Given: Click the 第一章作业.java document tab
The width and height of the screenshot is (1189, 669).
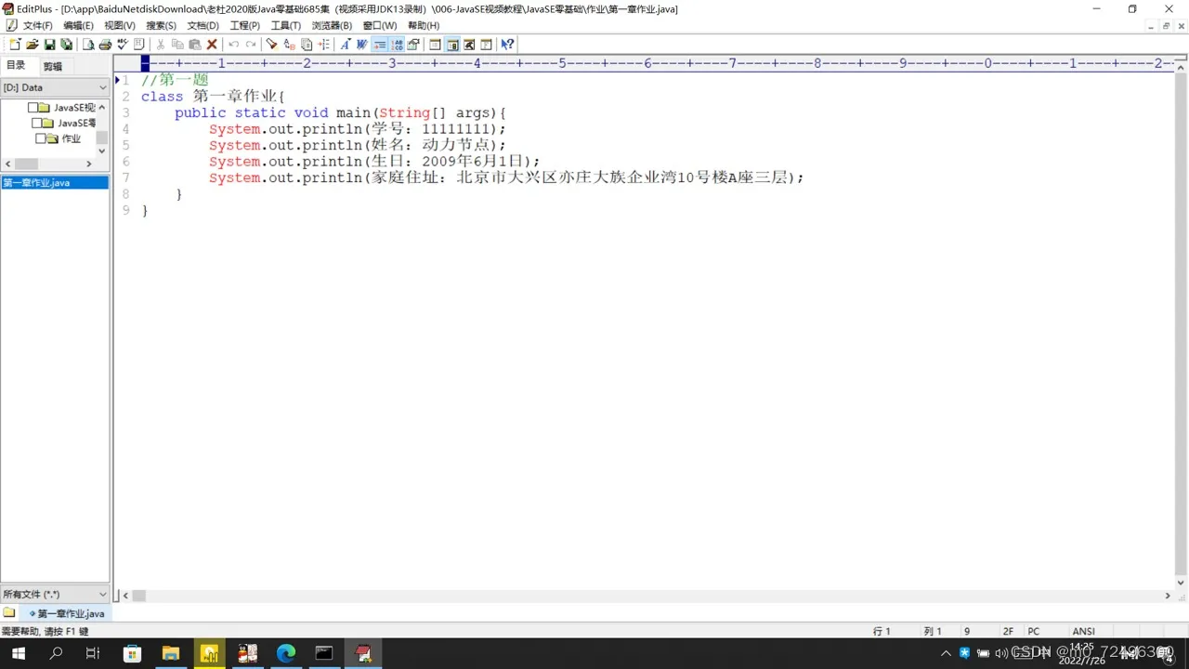Looking at the screenshot, I should tap(67, 613).
